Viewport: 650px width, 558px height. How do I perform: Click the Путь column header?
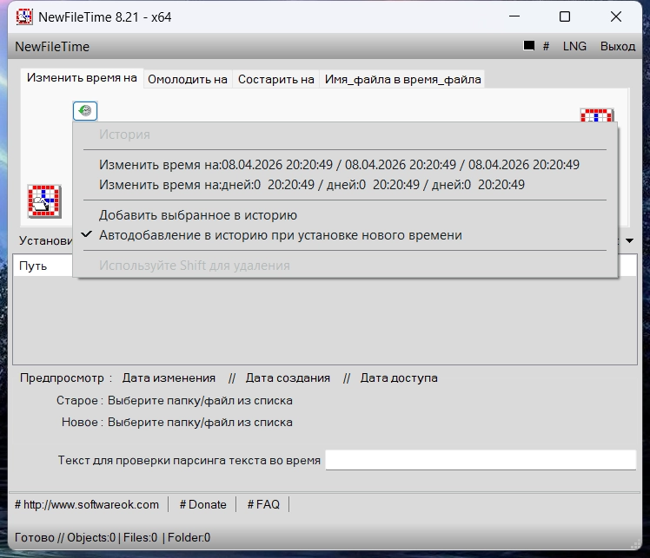point(43,266)
